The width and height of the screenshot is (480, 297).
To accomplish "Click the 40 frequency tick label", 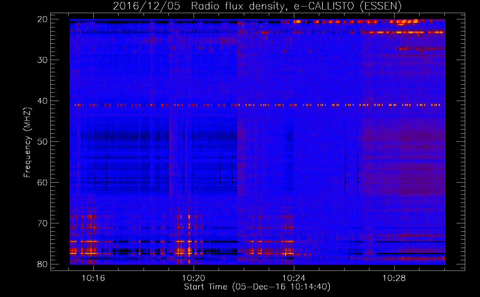I will 43,101.
